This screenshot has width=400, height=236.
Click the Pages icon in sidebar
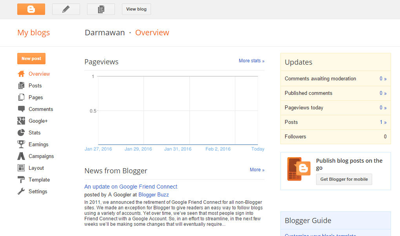21,97
